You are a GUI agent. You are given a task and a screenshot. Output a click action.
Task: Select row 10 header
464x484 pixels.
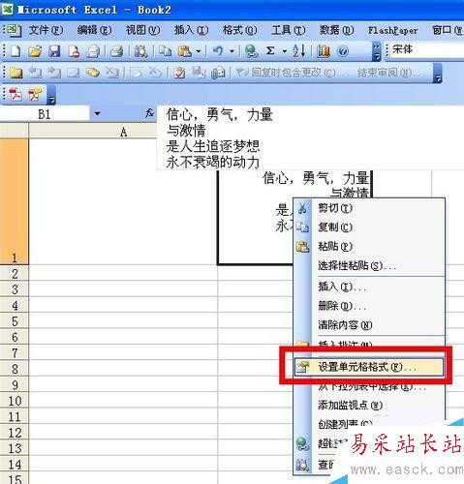[x=15, y=401]
